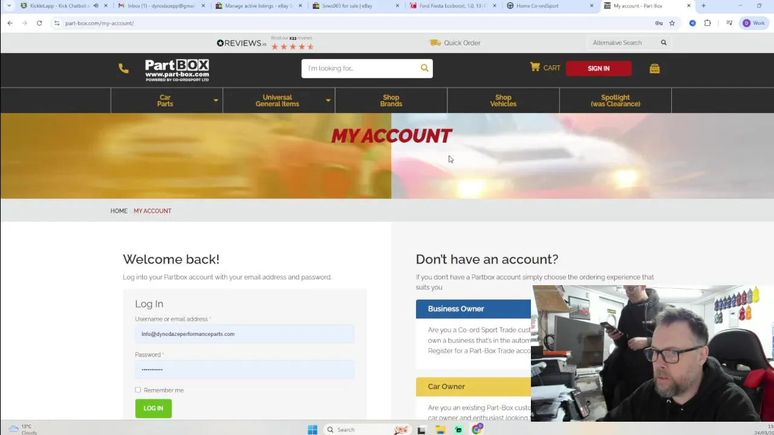Mute the Kicklet.app tab audio
774x435 pixels.
click(x=96, y=5)
